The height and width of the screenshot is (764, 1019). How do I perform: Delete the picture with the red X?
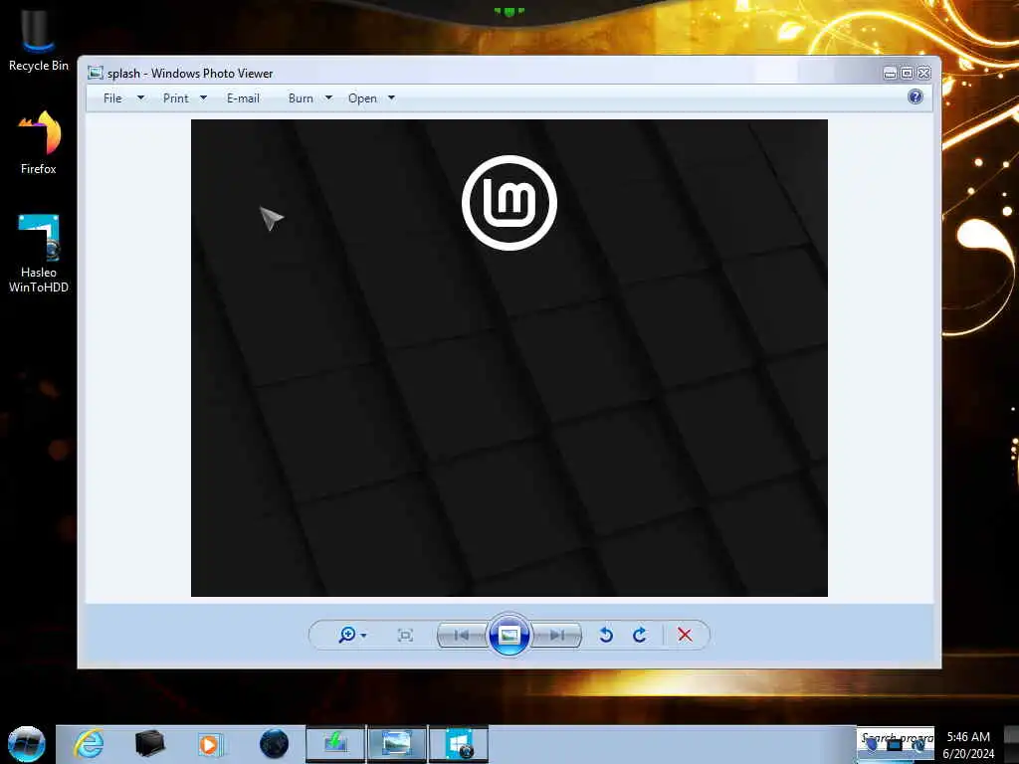coord(685,635)
